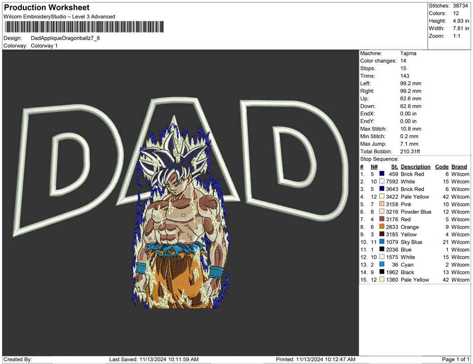Click the 'St.' column header
Screen dimensions: 473x364
click(395, 166)
